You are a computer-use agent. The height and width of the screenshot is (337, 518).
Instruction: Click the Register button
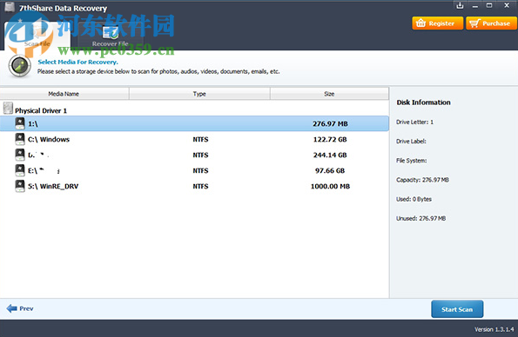[437, 23]
